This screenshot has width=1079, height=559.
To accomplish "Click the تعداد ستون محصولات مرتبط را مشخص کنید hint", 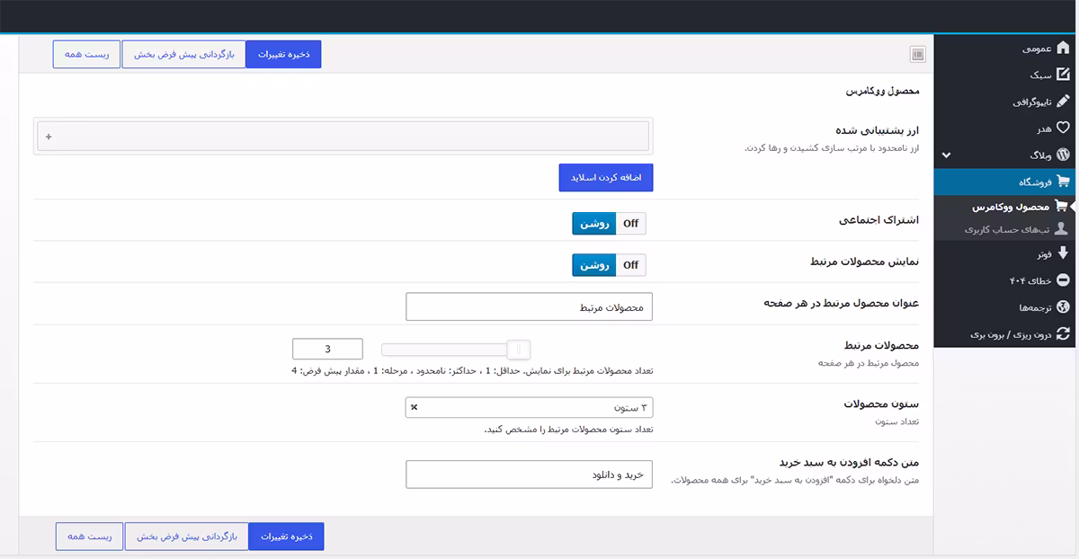I will point(568,430).
